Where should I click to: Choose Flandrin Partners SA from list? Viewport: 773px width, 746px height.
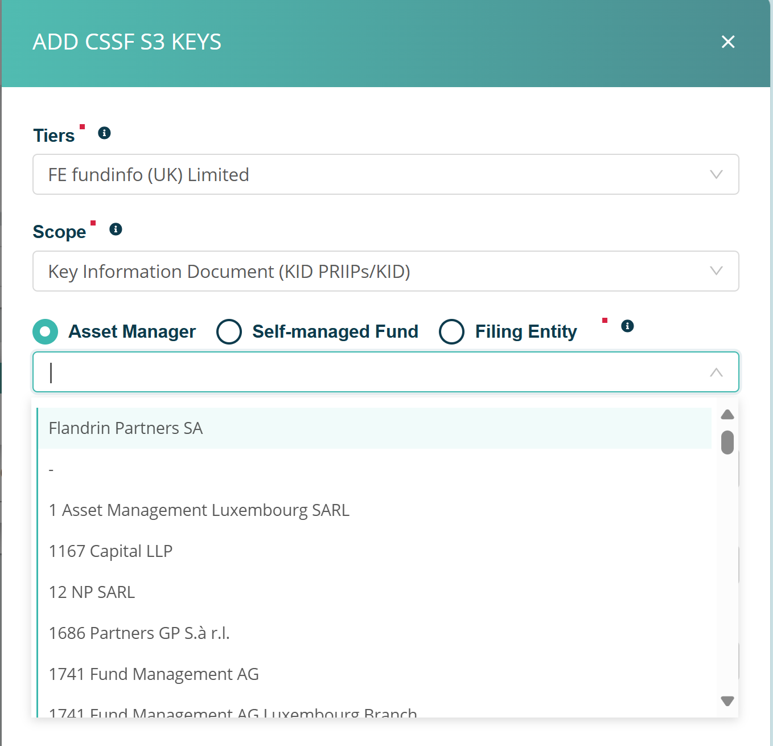point(375,428)
